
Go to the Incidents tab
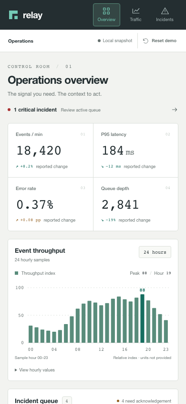(x=165, y=15)
